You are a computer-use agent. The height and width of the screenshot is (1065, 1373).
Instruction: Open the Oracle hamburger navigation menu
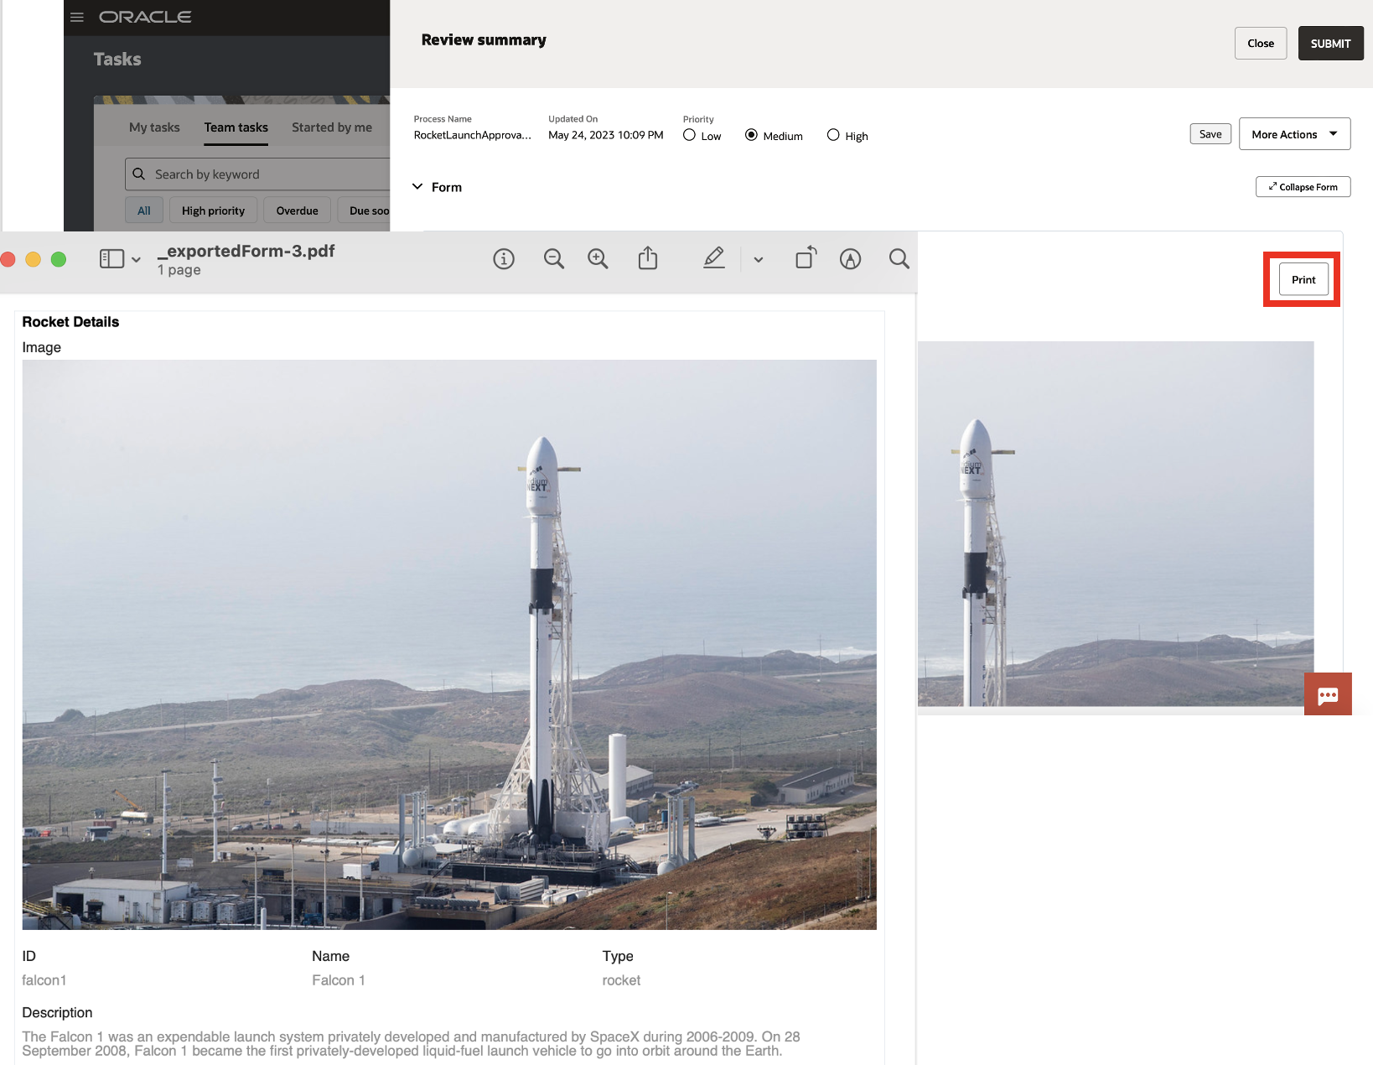(x=77, y=17)
